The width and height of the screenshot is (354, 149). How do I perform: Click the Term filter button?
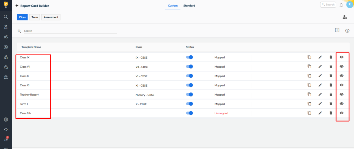pos(35,17)
